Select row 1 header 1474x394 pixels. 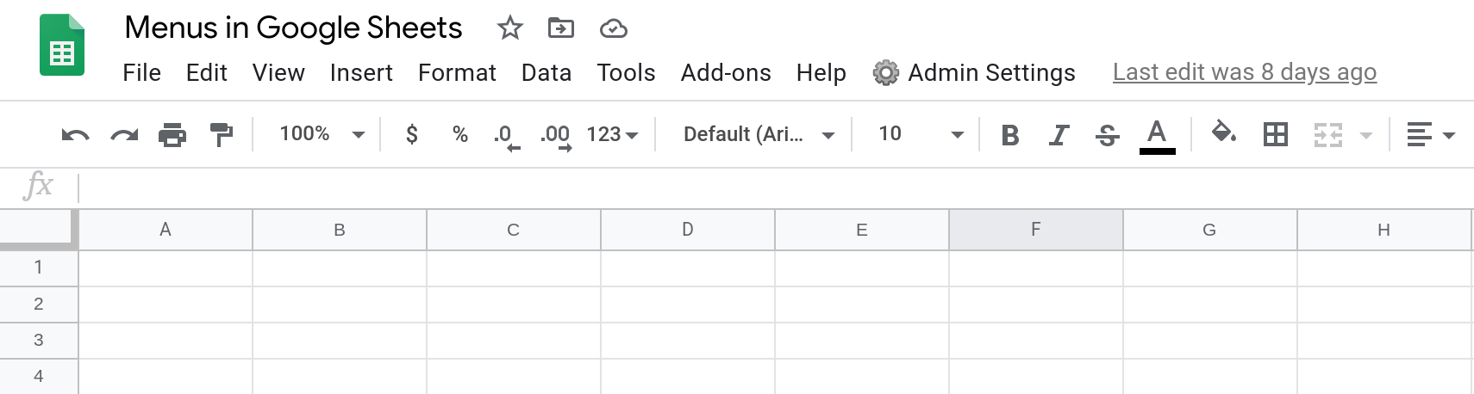(x=39, y=268)
